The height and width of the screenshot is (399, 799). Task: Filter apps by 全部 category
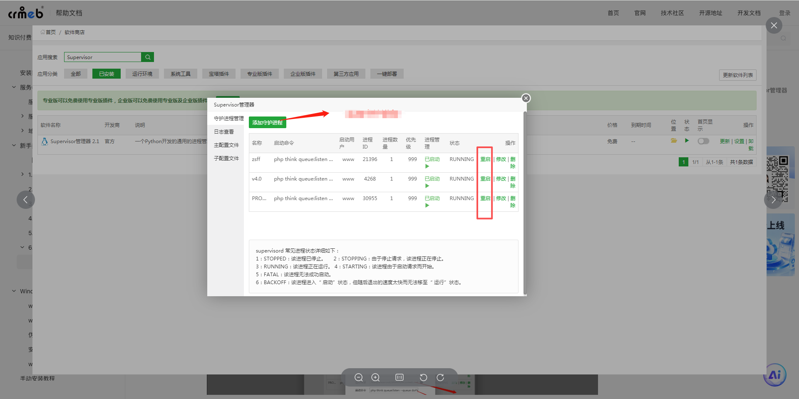[76, 74]
